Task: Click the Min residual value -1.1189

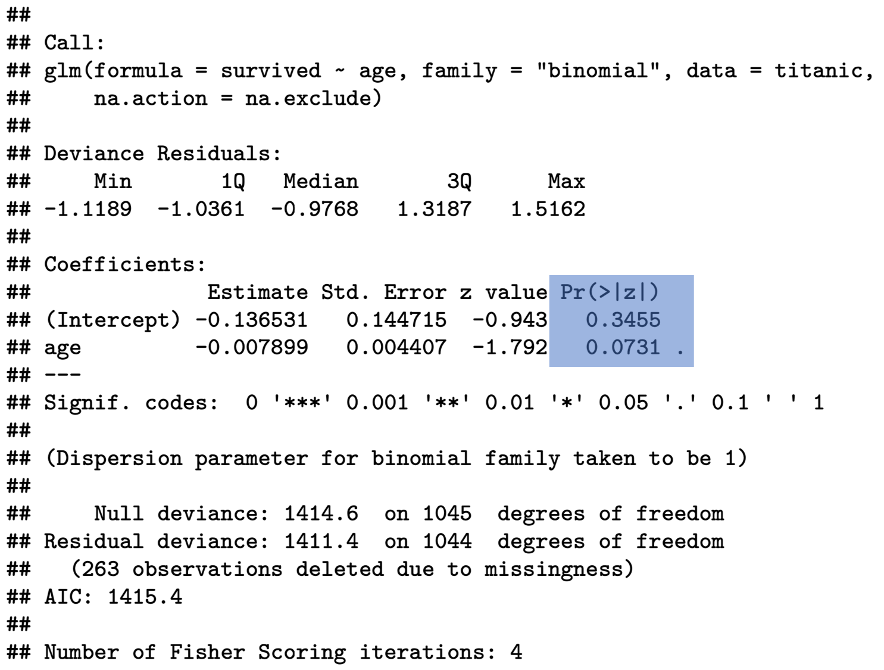Action: coord(88,210)
